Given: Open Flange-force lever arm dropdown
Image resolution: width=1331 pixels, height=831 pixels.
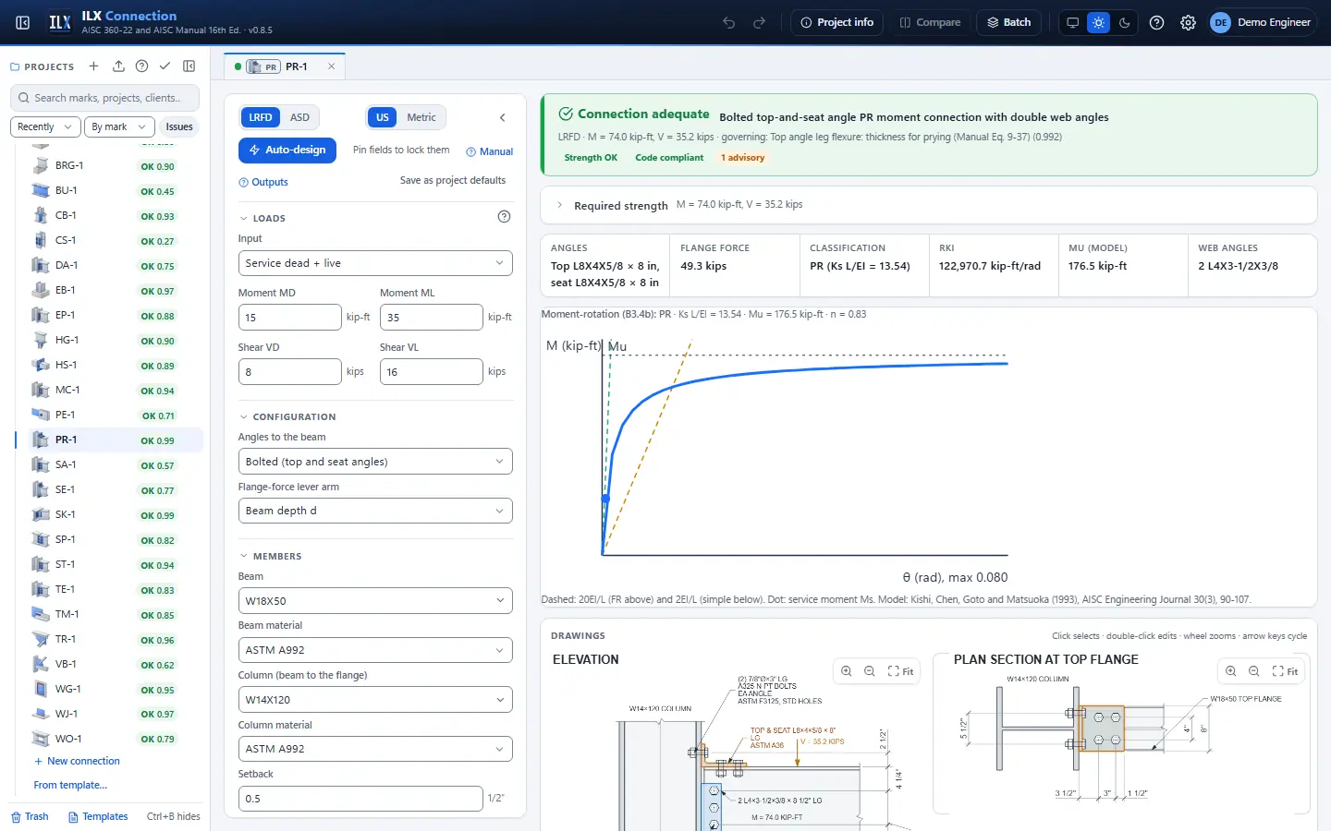Looking at the screenshot, I should tap(375, 511).
